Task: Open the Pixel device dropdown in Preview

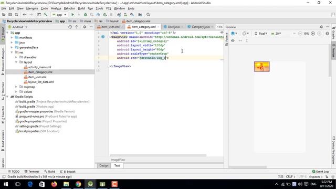Action: tap(261, 34)
